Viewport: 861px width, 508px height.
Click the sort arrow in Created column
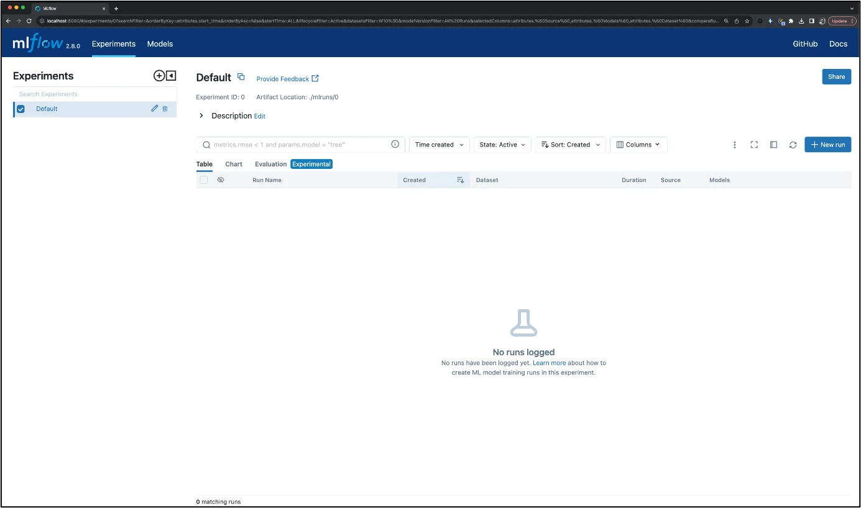460,180
